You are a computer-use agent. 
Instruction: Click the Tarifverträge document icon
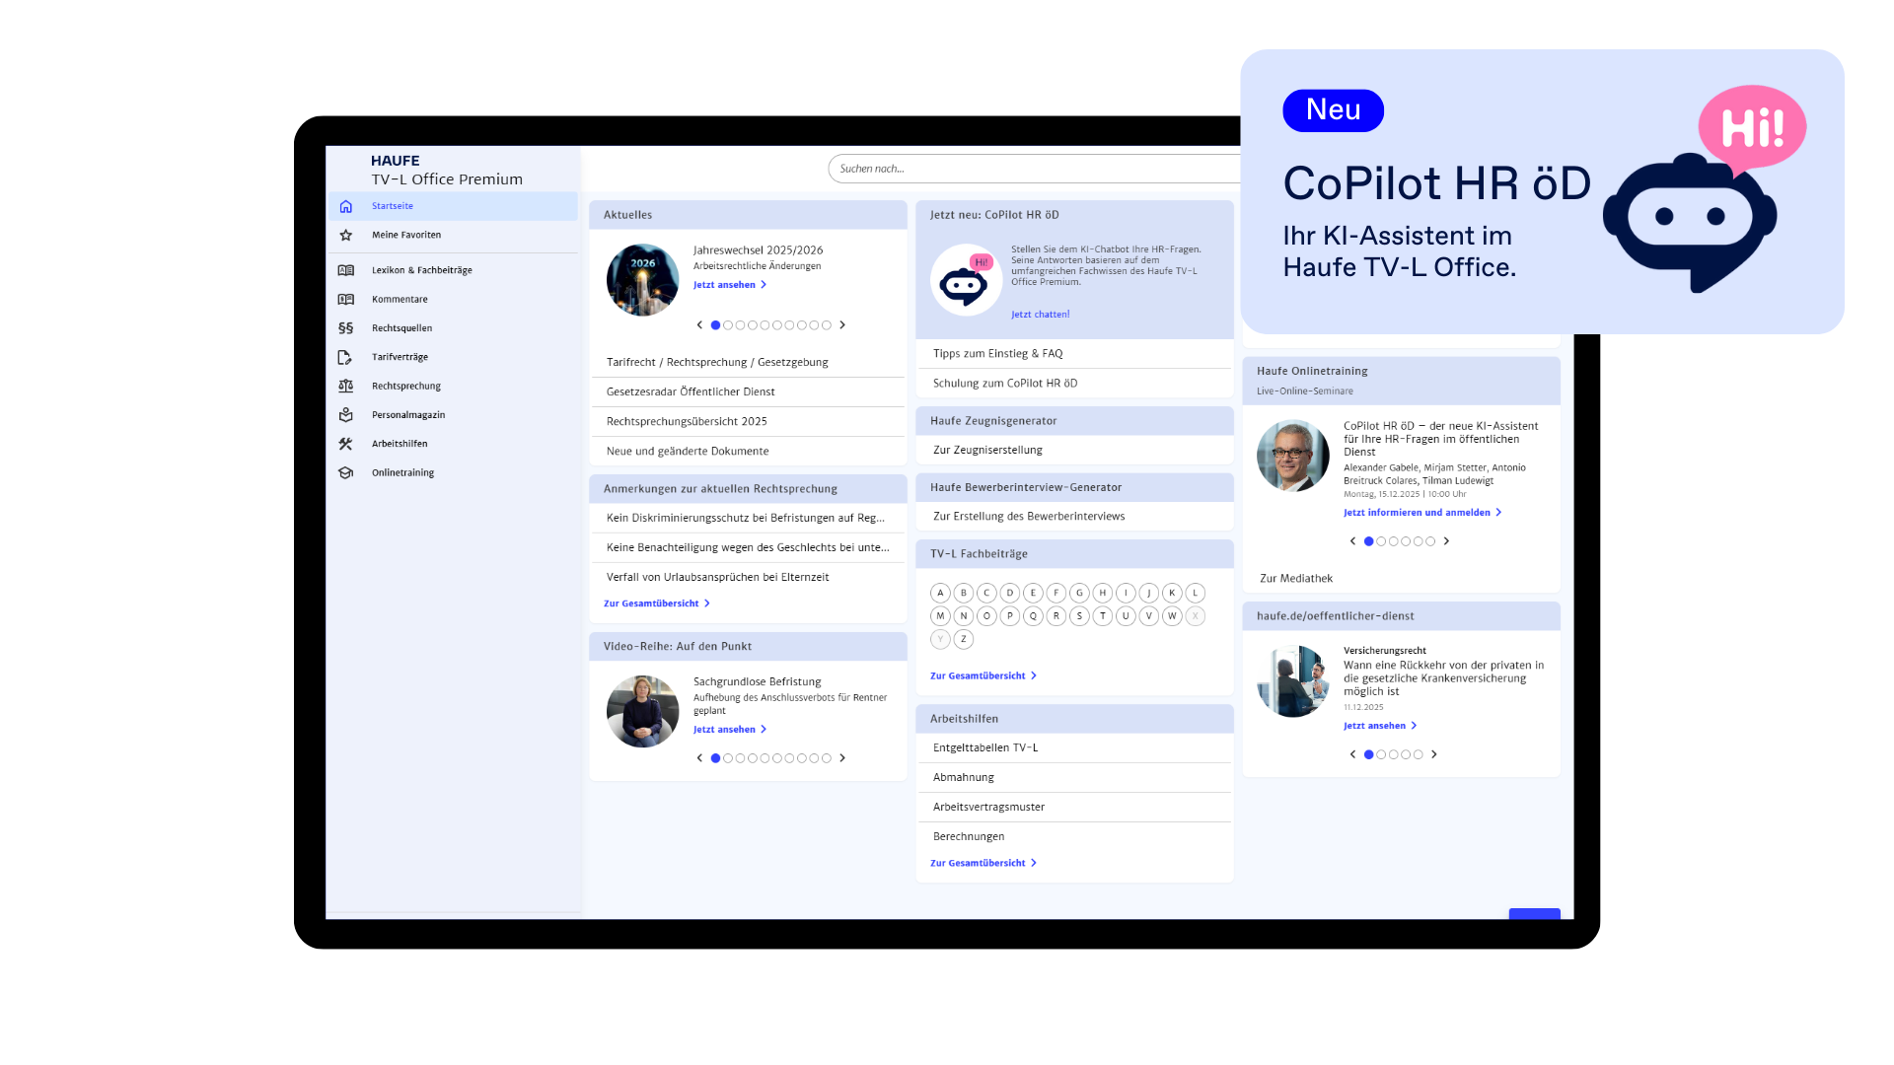pyautogui.click(x=345, y=357)
